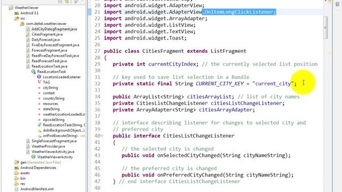Click the Android Dependencies library icon

point(17,167)
